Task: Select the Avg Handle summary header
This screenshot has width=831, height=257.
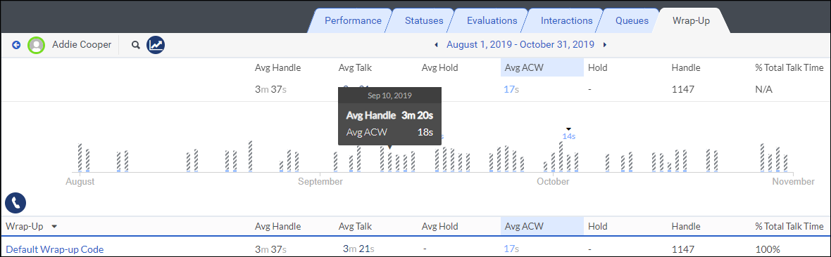Action: tap(277, 67)
